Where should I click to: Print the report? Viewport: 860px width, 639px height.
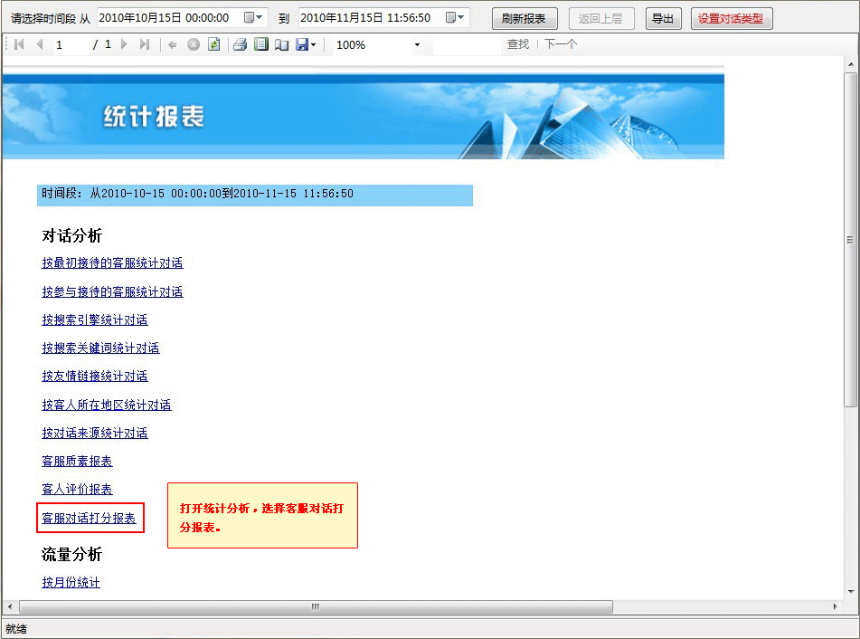click(241, 44)
